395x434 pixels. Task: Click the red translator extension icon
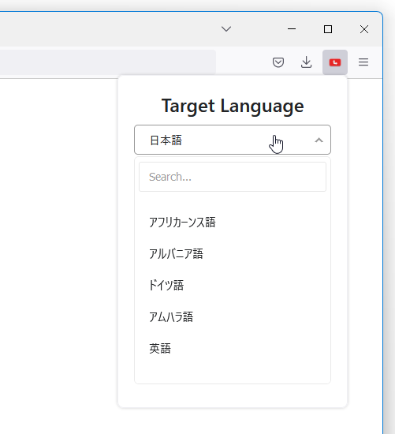pos(335,62)
